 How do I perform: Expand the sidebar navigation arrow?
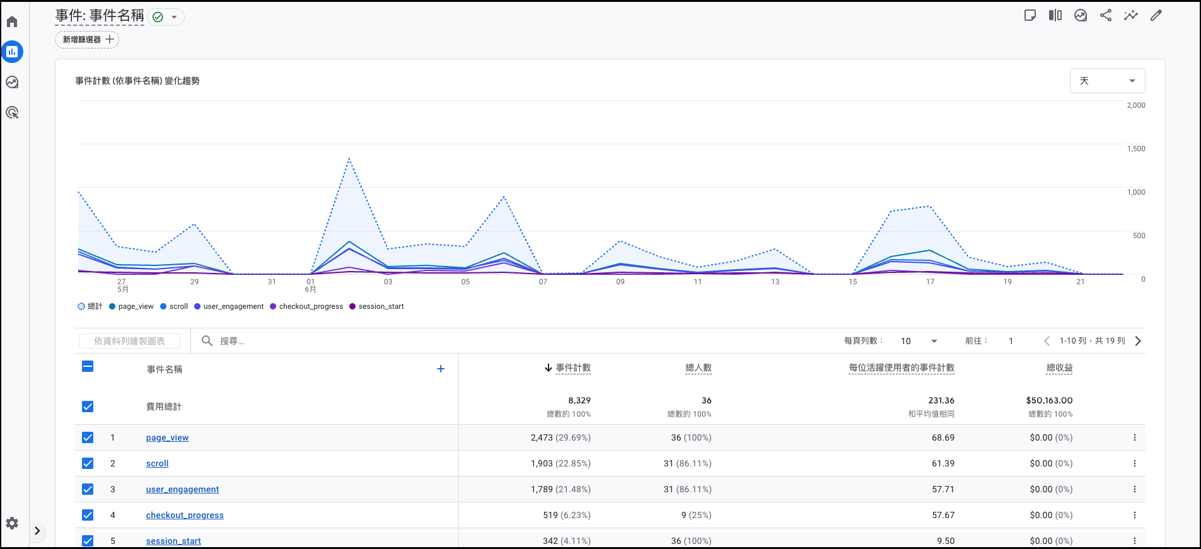[x=37, y=531]
